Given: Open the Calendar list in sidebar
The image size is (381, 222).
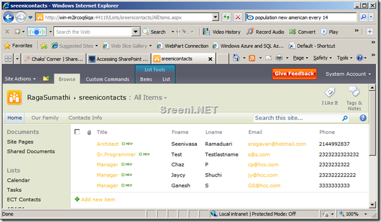Looking at the screenshot, I should pos(18,180).
